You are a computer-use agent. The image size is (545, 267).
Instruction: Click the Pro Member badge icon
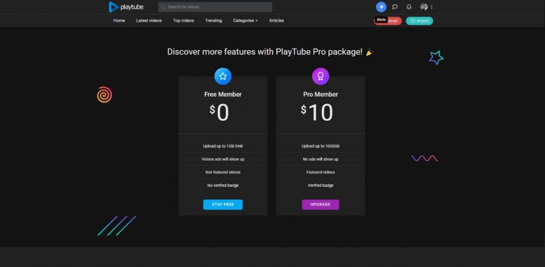(320, 76)
